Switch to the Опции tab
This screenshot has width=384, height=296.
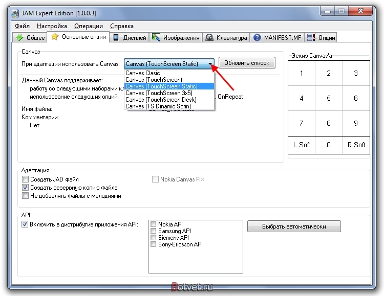[321, 37]
